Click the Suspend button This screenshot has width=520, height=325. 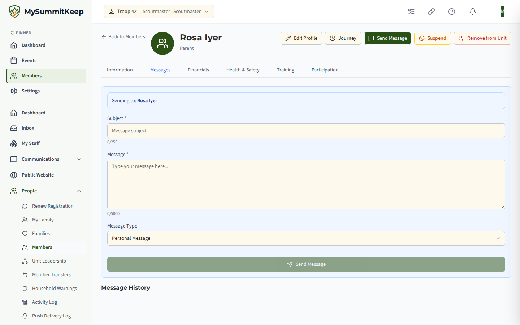pos(433,38)
